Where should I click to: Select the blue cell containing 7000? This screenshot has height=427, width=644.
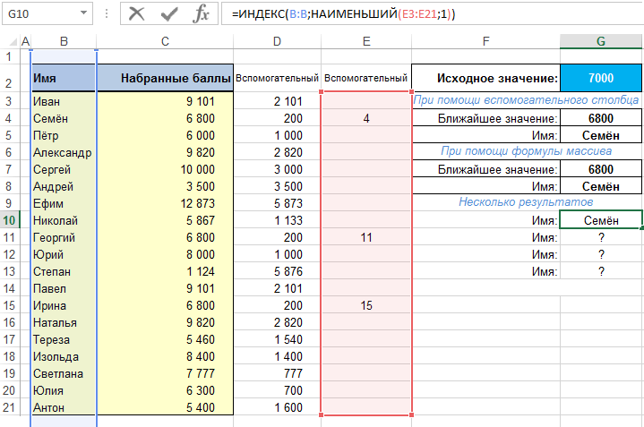point(601,78)
